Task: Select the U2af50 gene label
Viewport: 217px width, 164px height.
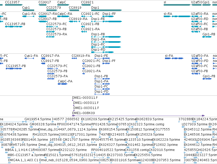Action: [197, 2]
